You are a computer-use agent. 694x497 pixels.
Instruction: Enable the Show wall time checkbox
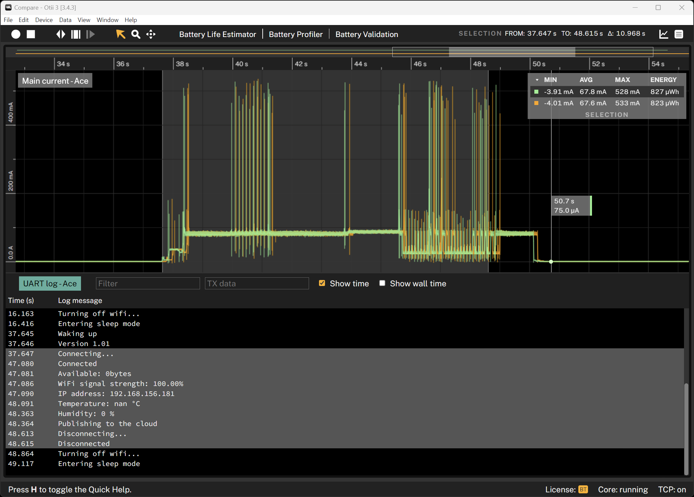point(382,283)
